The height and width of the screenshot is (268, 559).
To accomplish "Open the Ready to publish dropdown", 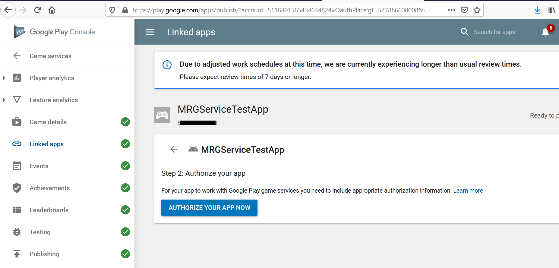I will tap(545, 116).
